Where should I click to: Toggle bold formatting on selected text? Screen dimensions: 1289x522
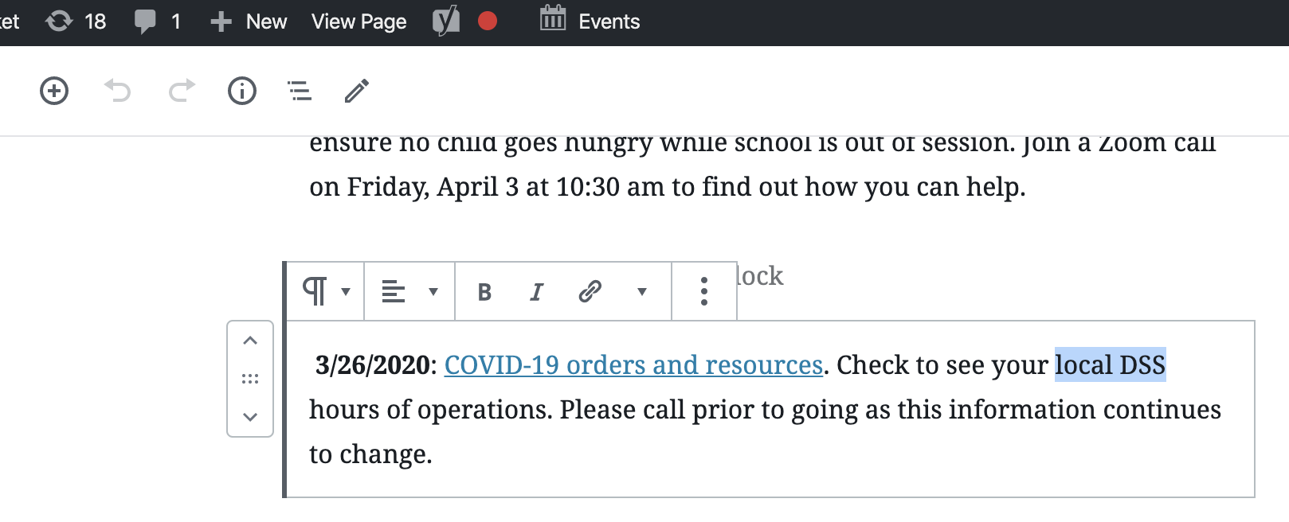pos(484,292)
